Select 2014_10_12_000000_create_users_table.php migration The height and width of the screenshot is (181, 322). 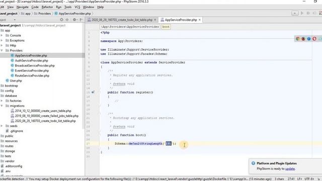pos(43,111)
